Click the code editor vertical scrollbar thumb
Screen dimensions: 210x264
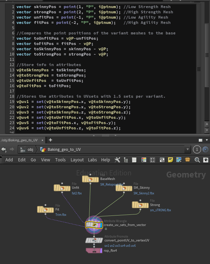(207, 56)
